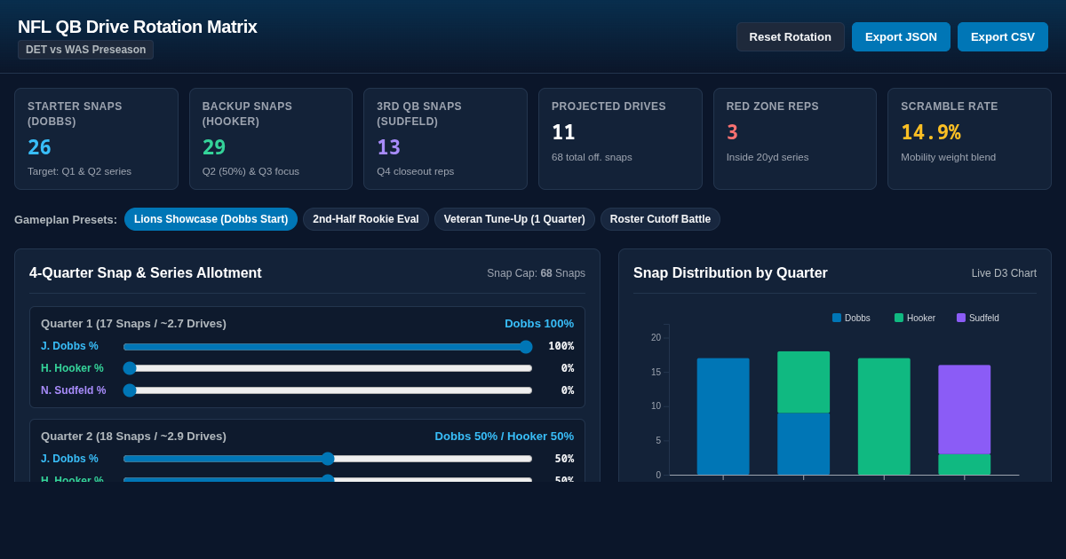
Task: Pick the Roster Cutoff Battle preset
Action: 660,219
